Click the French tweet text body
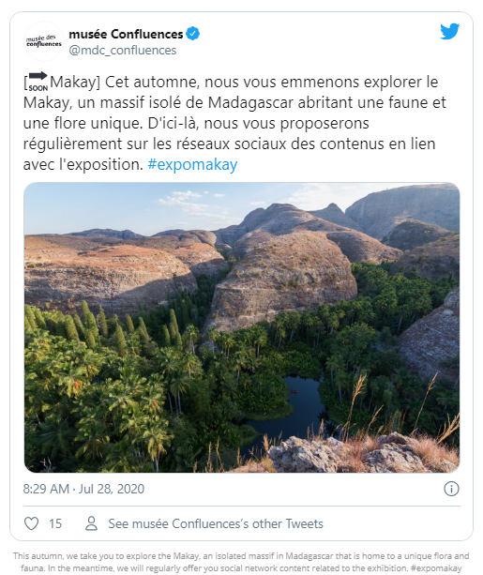This screenshot has width=483, height=575. click(x=234, y=123)
